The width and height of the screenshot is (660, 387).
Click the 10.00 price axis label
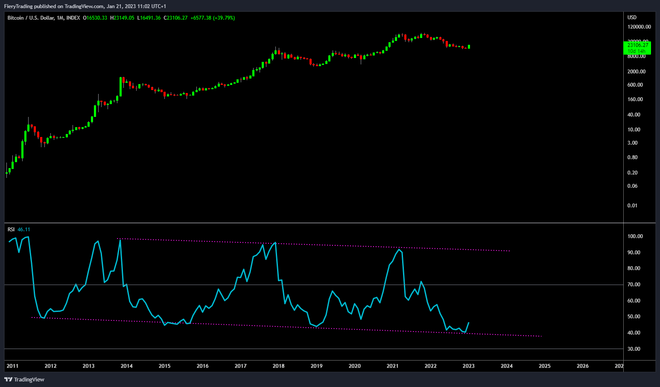(634, 130)
